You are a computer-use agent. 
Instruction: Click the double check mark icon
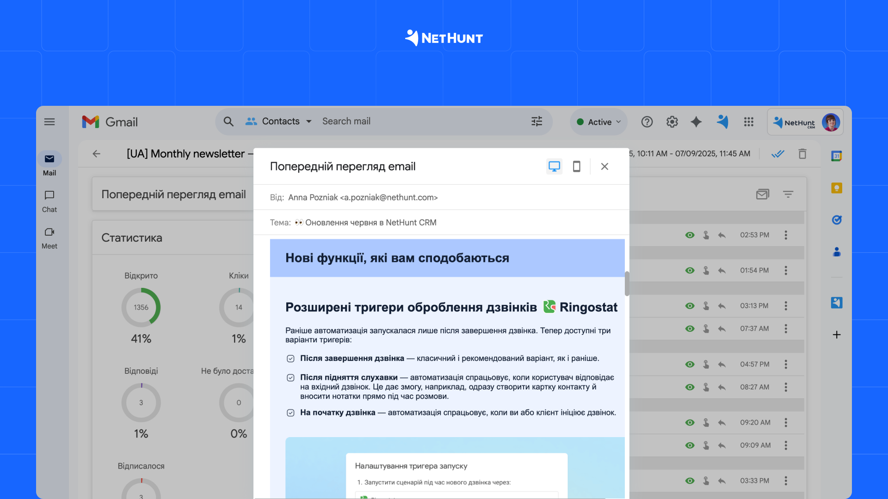coord(778,154)
